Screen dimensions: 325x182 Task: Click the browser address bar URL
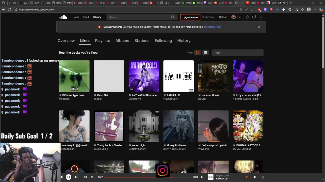[37, 10]
